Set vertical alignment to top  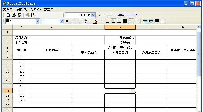(x=125, y=21)
